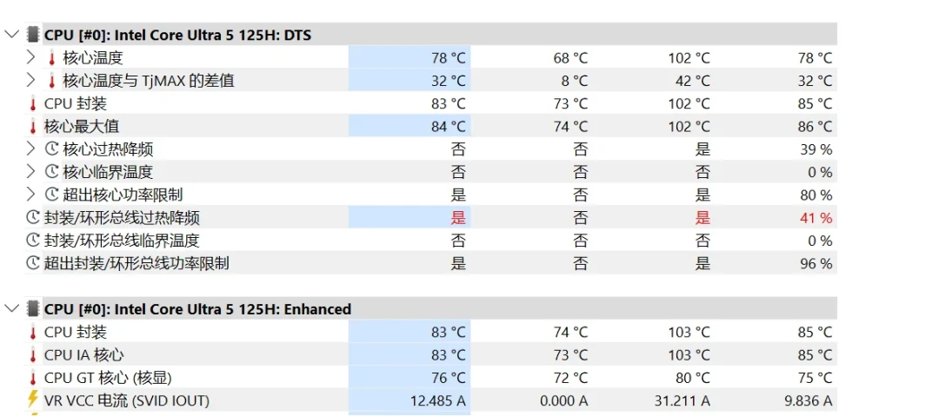Click the 84 °C value in 核心最大值 row
Screen dimensions: 939x416
click(449, 126)
